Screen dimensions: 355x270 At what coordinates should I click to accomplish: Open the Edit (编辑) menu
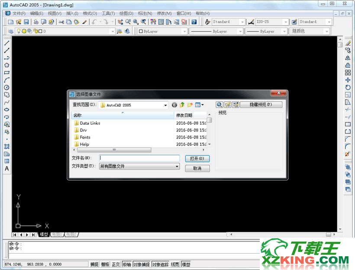point(36,13)
